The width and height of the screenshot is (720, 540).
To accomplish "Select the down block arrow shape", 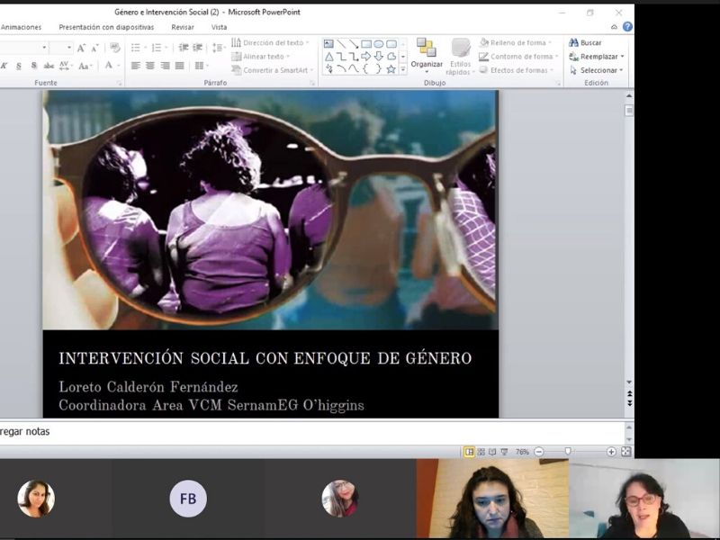I will click(378, 57).
